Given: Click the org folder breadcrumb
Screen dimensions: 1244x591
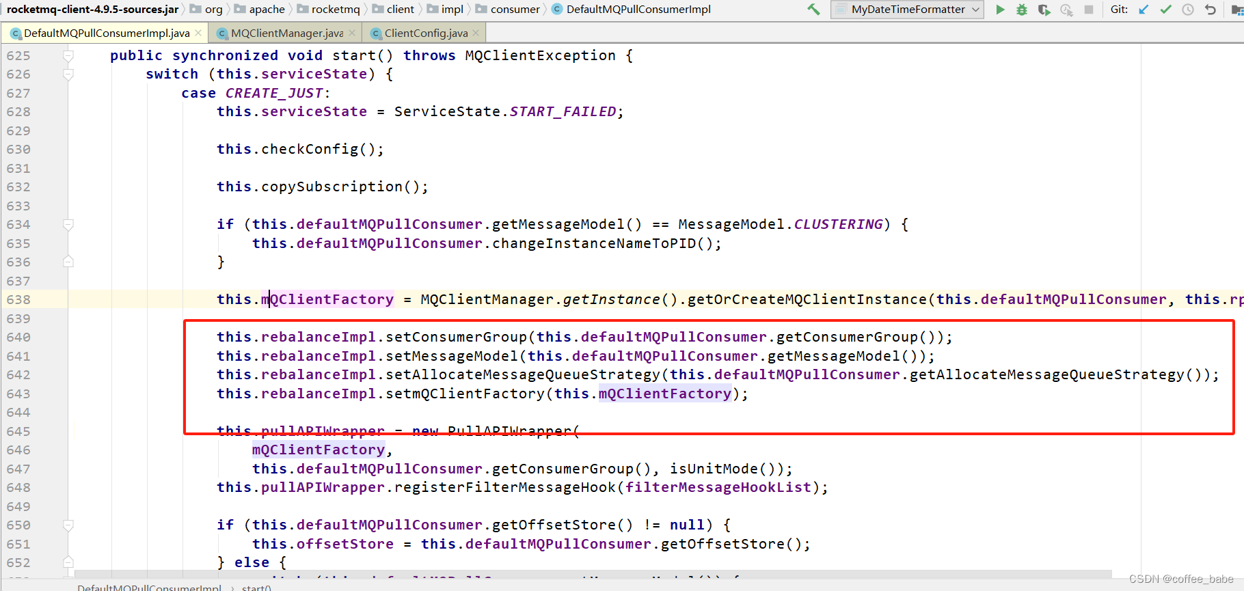Looking at the screenshot, I should 206,10.
